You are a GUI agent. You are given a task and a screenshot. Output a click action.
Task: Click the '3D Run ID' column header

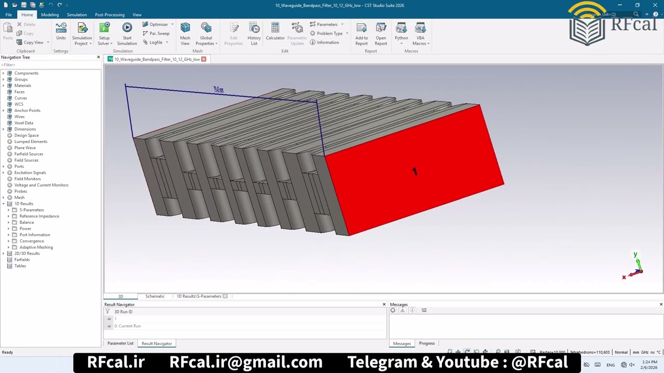pyautogui.click(x=123, y=312)
